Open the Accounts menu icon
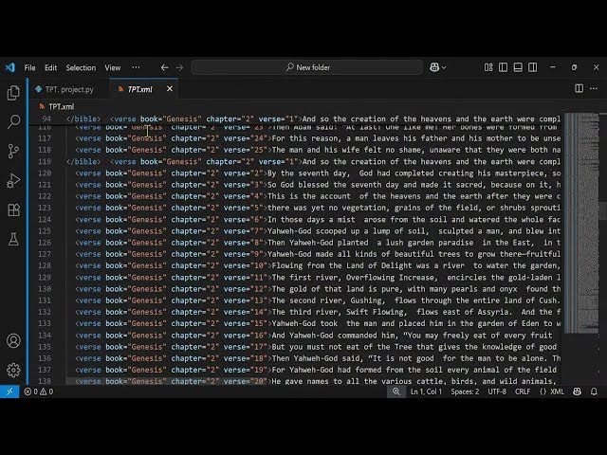The height and width of the screenshot is (455, 607). pyautogui.click(x=13, y=341)
